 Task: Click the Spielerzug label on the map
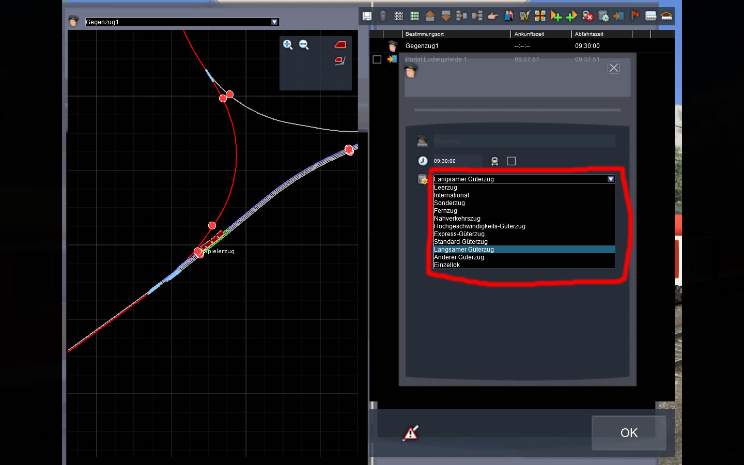click(x=220, y=251)
